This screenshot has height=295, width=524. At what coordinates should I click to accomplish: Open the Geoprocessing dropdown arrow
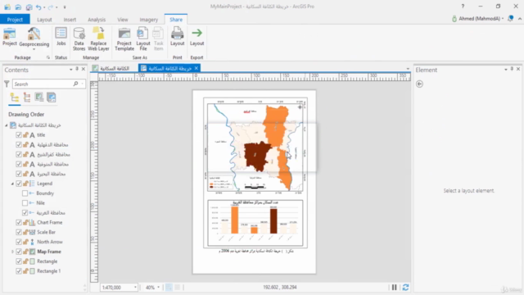34,49
